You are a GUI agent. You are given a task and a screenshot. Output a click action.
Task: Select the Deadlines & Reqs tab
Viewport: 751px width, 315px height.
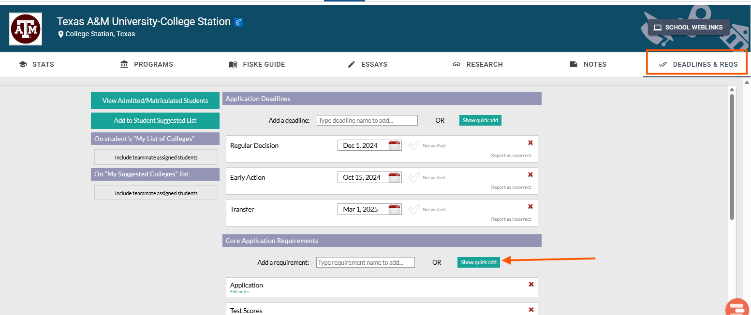pos(698,64)
